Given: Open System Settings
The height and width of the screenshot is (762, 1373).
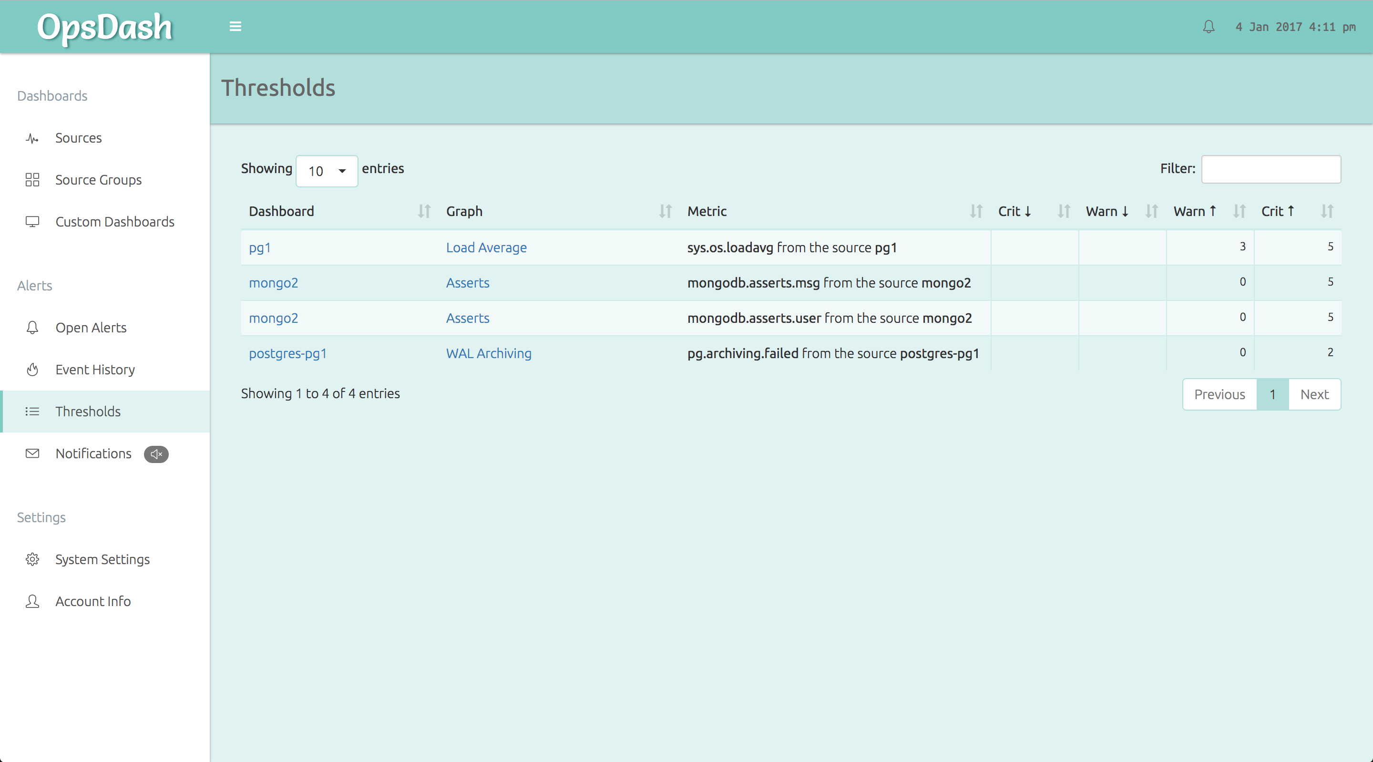Looking at the screenshot, I should [x=105, y=559].
